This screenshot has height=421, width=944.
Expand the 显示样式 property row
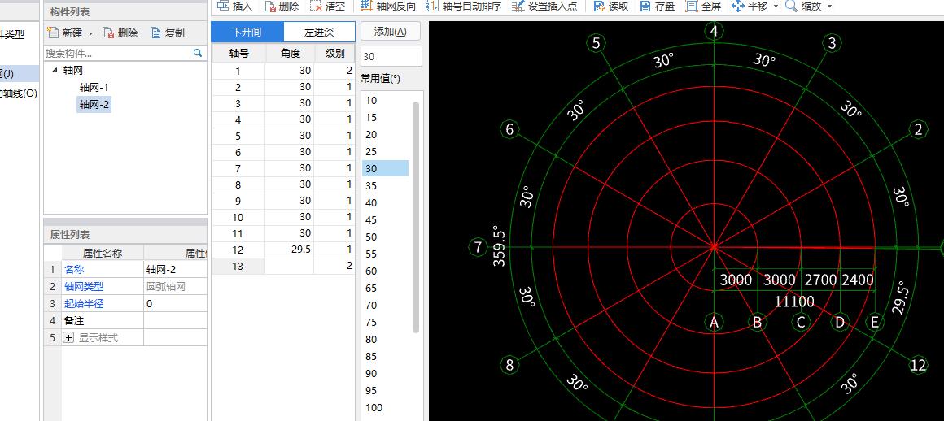point(68,338)
